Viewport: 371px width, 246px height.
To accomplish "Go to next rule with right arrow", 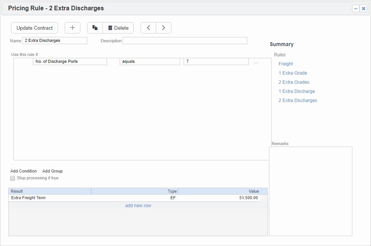I will [163, 28].
